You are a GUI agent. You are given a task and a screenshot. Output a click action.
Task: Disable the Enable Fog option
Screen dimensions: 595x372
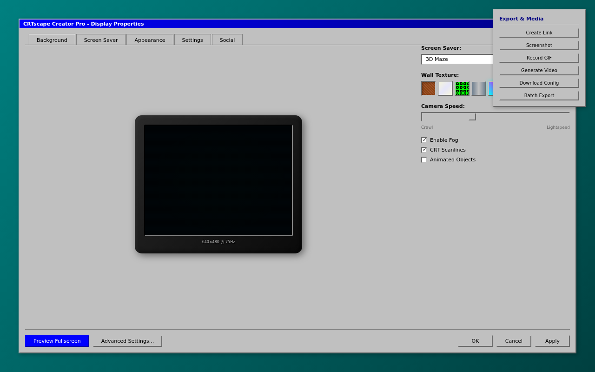click(x=424, y=139)
